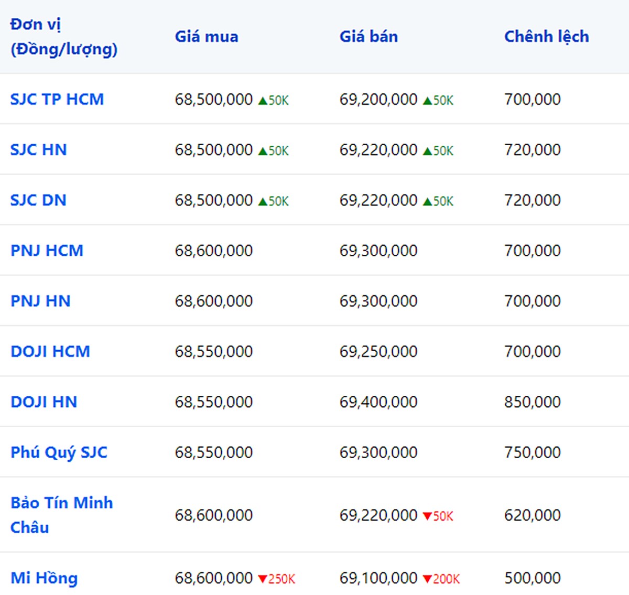Click the green up arrow in SJC DN sell price
The image size is (629, 595).
pos(428,201)
